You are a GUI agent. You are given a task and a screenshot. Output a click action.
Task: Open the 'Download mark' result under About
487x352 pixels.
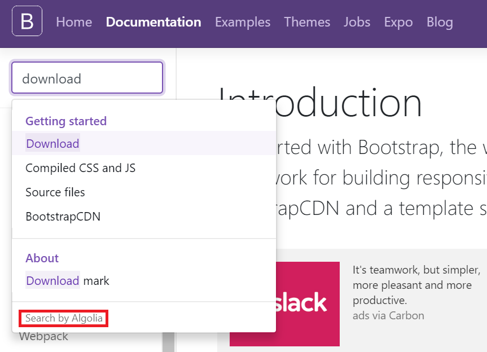tap(144, 280)
